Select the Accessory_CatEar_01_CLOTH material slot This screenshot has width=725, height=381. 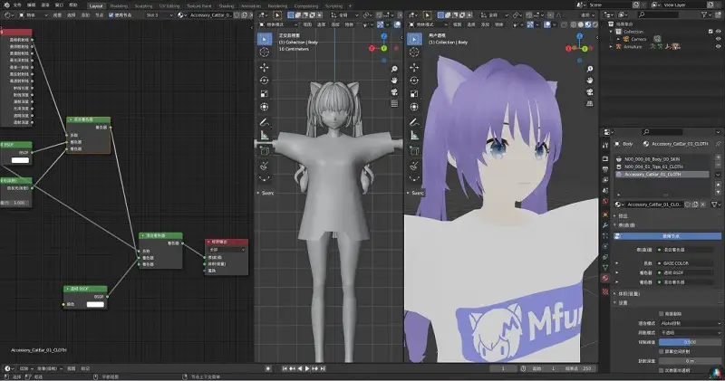(x=662, y=174)
